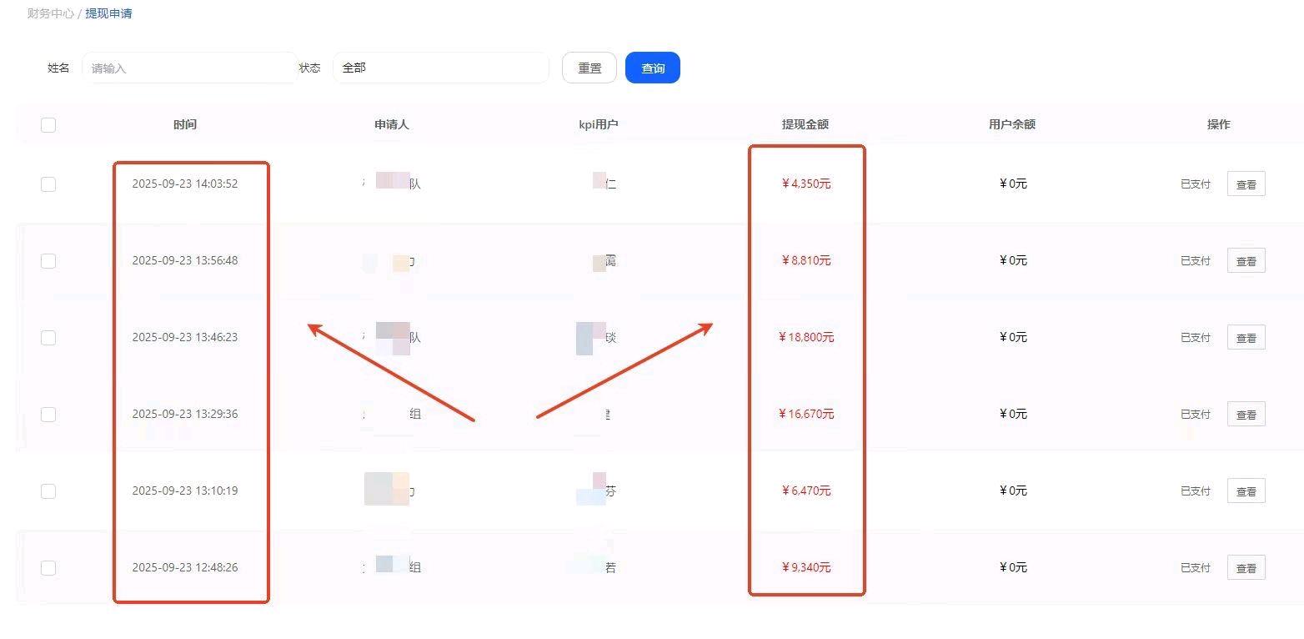Click the 提现金额 column header
Screen dimensions: 1304x639
[x=805, y=124]
